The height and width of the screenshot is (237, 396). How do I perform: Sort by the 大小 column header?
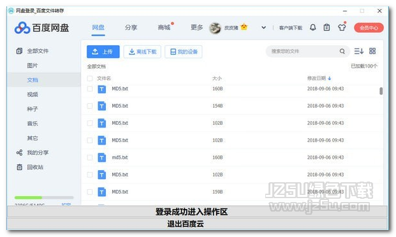tap(217, 78)
